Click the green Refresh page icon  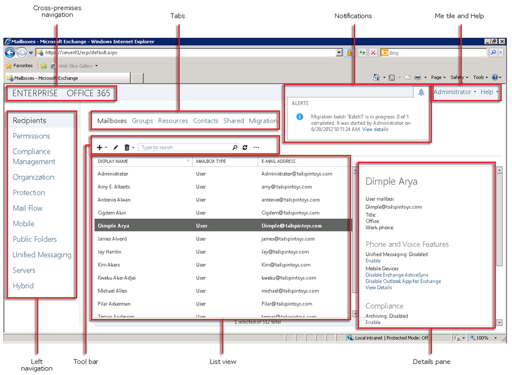point(362,53)
